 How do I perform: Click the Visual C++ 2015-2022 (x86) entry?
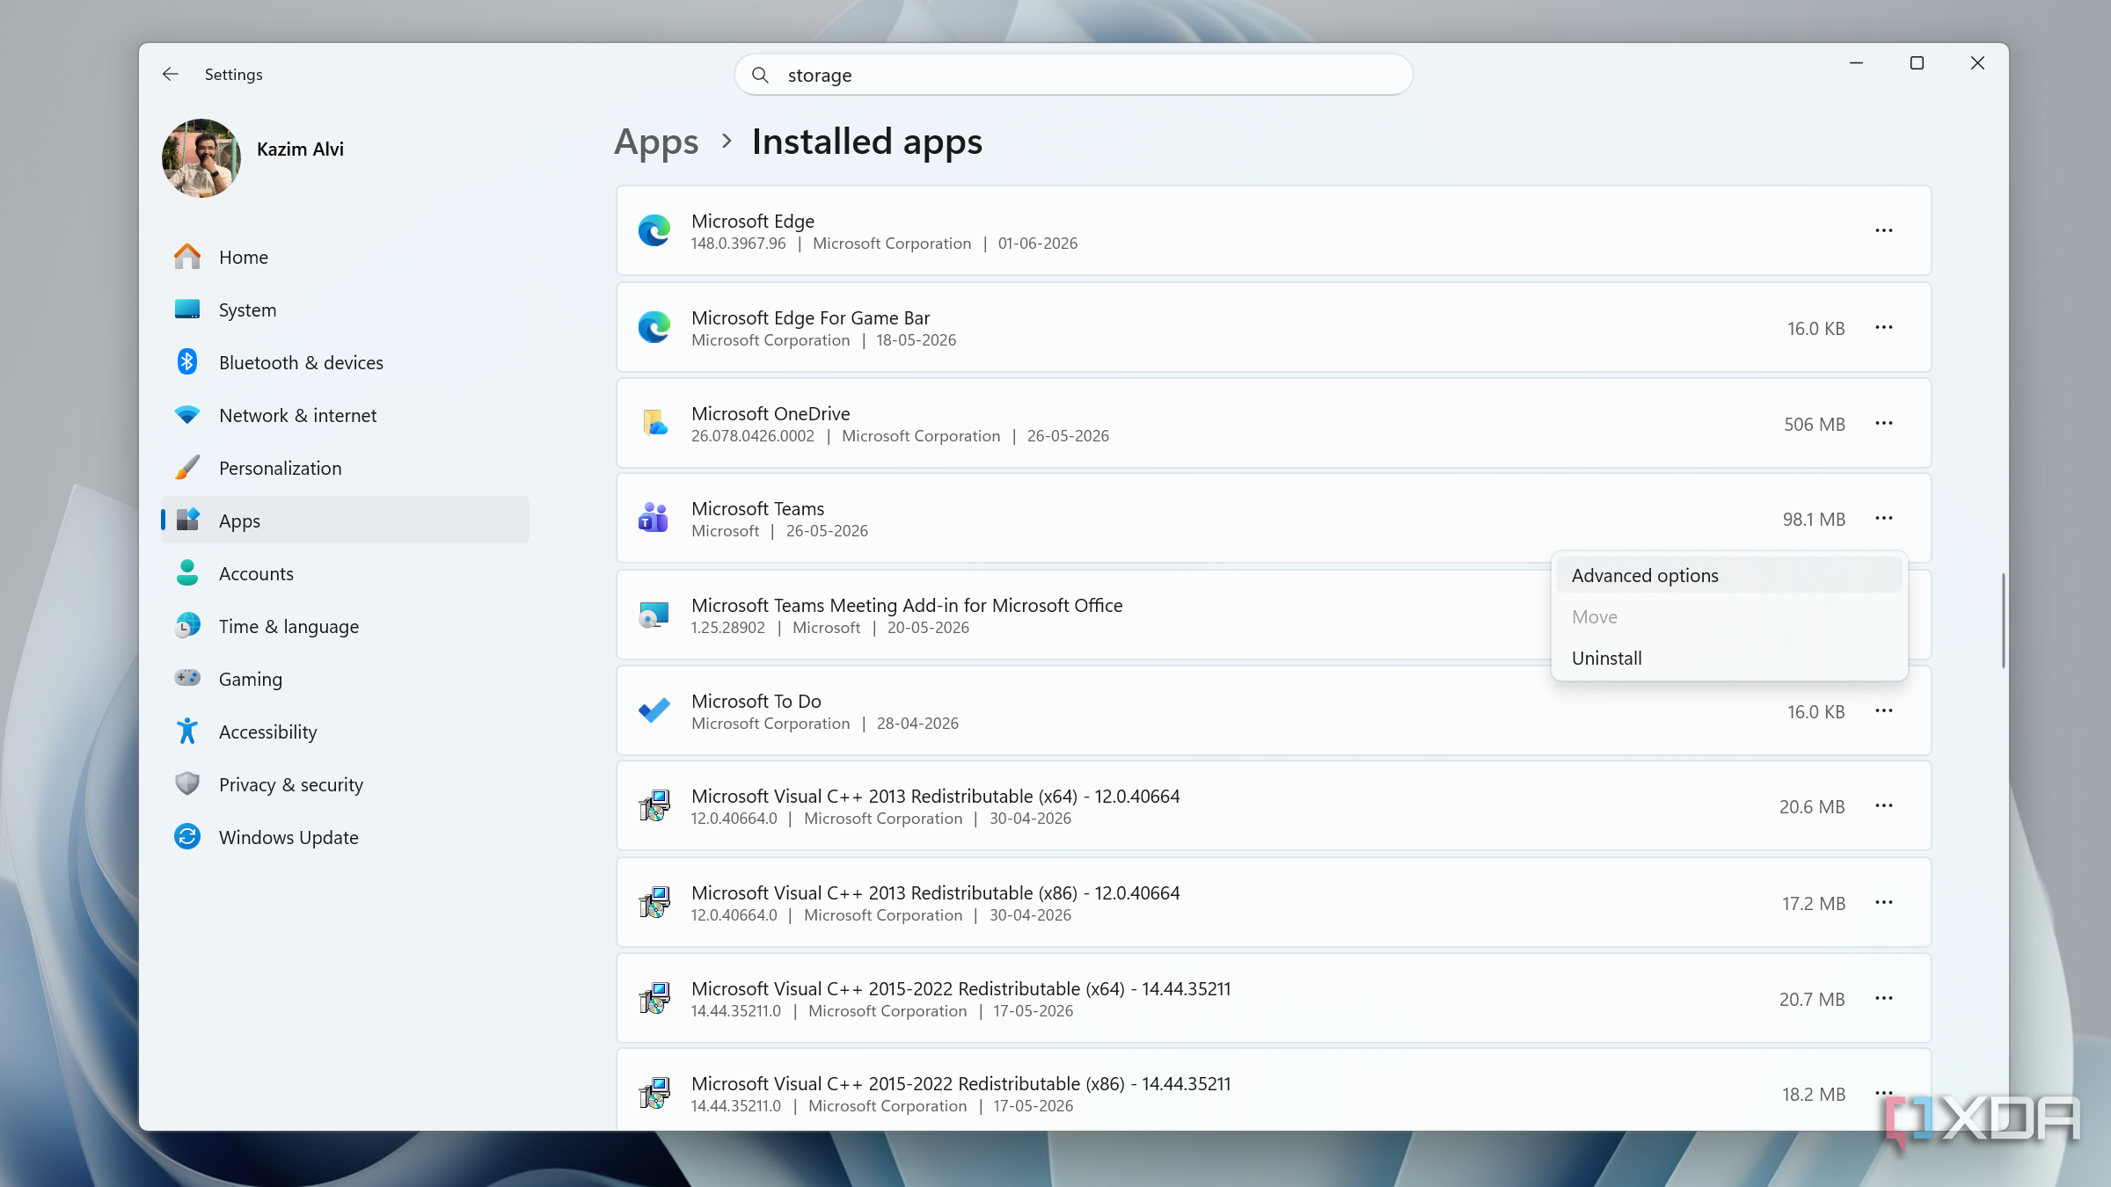click(1274, 1090)
